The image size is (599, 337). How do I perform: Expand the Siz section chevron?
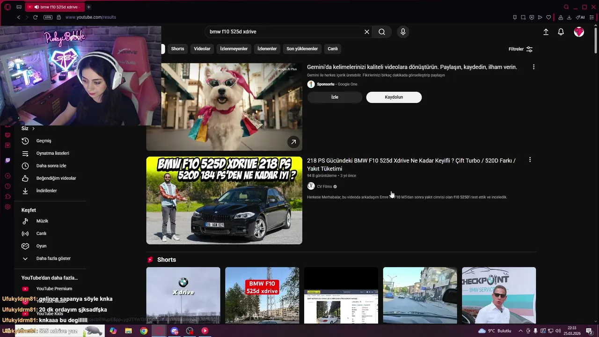tap(33, 128)
